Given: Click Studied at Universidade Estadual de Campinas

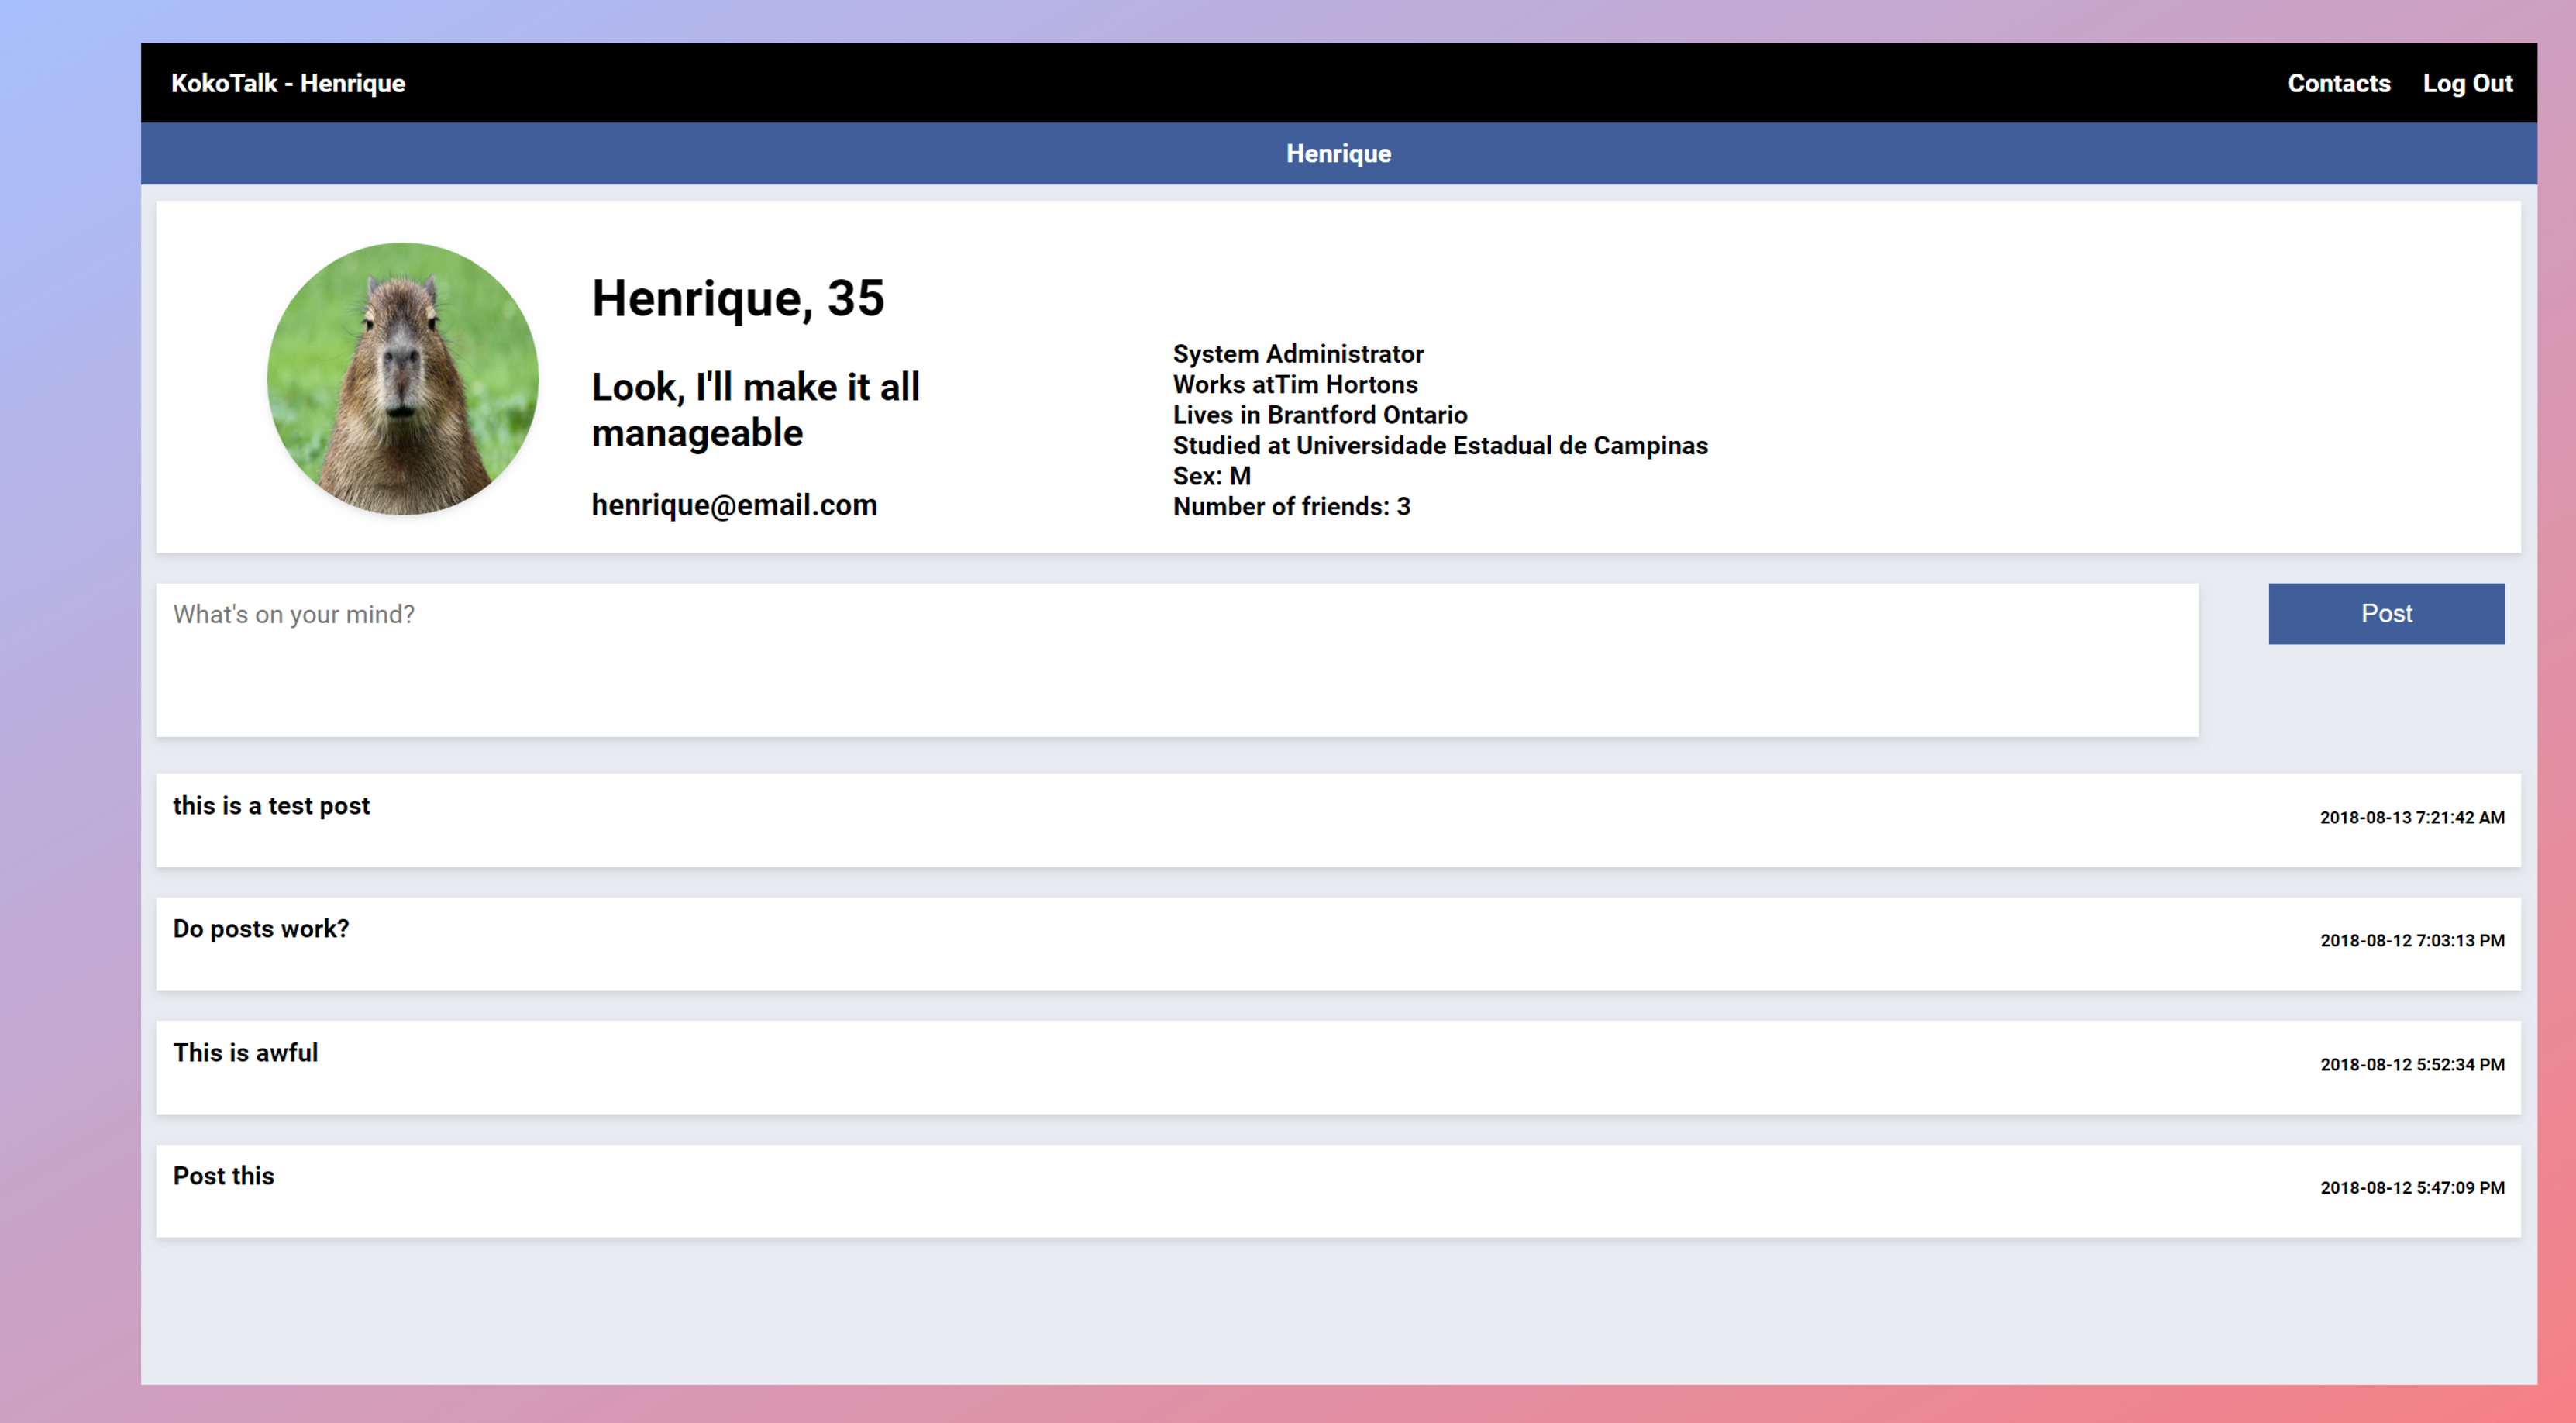Looking at the screenshot, I should point(1439,446).
